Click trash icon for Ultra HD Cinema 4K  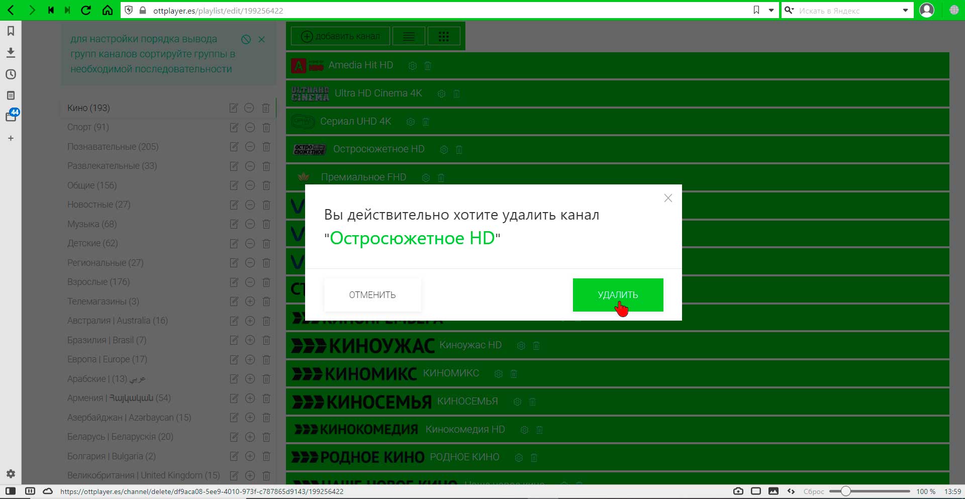[456, 94]
